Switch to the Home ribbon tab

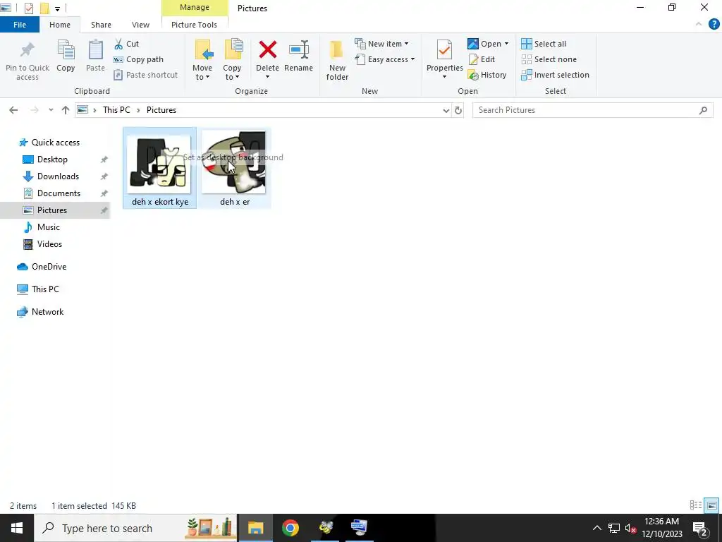pos(60,25)
